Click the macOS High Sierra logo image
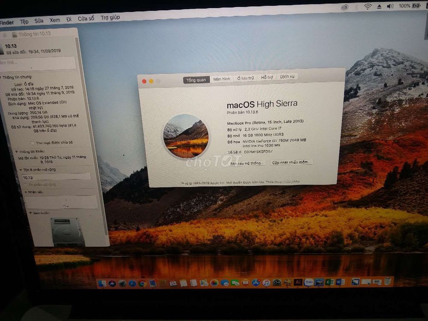This screenshot has height=321, width=428. point(186,136)
